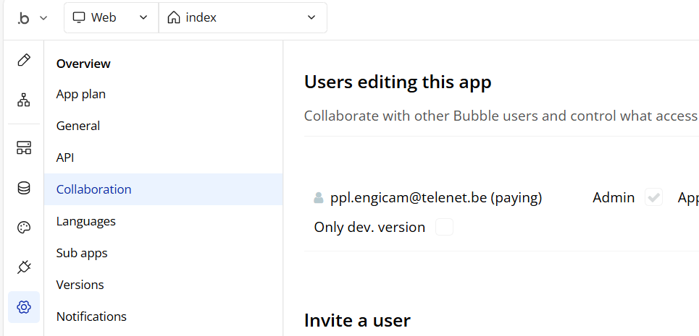Go to the Languages settings tab
The width and height of the screenshot is (699, 336).
[x=85, y=221]
